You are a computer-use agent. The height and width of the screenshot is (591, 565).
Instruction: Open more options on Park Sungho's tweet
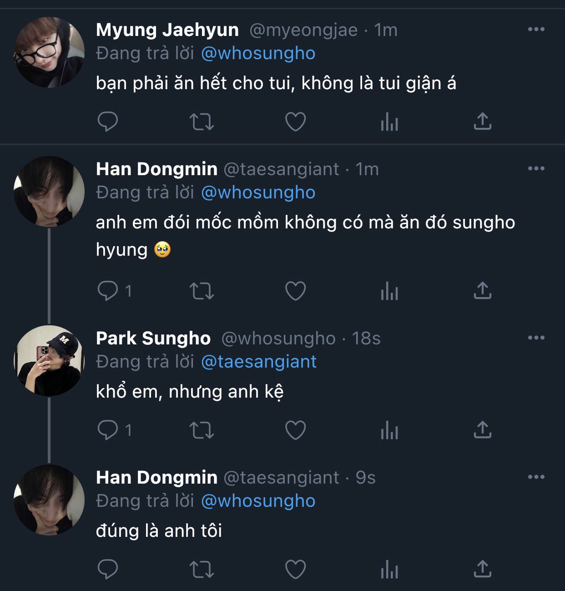pyautogui.click(x=536, y=338)
